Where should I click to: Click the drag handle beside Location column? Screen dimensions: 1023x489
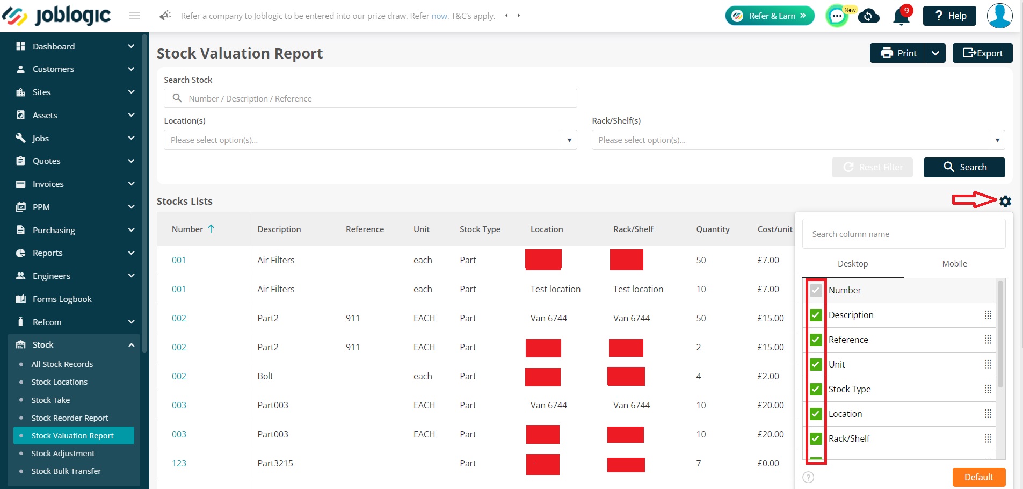pos(988,414)
